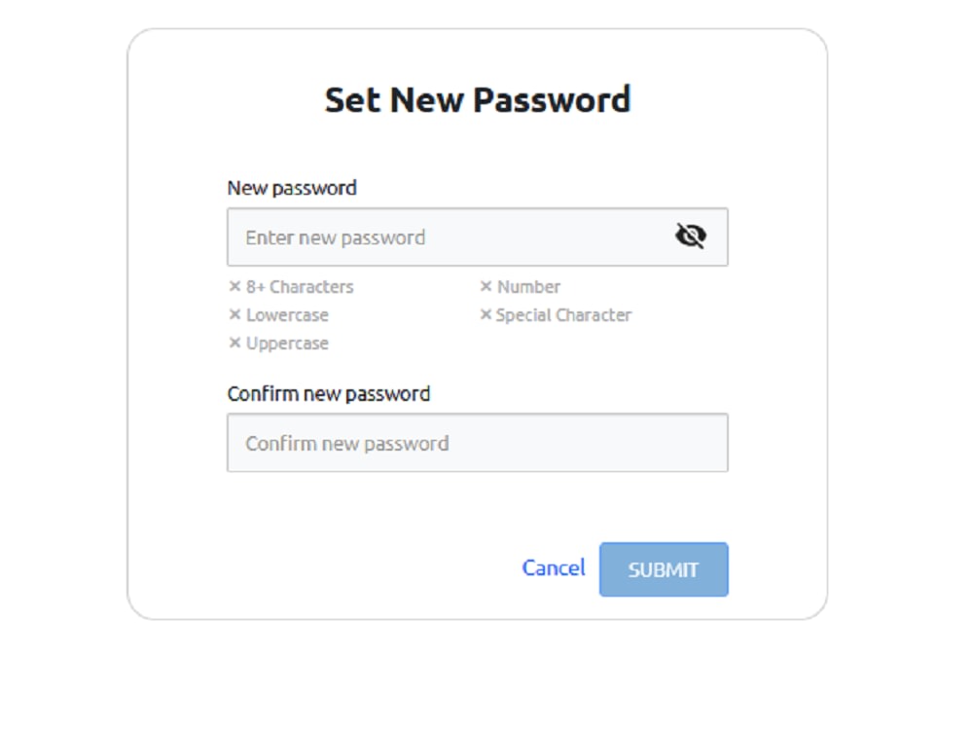The height and width of the screenshot is (730, 973).
Task: Click the Cancel link
Action: [553, 568]
